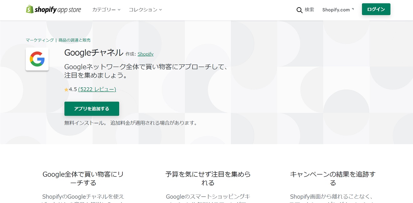This screenshot has width=413, height=203.
Task: Expand the カテゴリー dropdown menu
Action: pos(106,10)
